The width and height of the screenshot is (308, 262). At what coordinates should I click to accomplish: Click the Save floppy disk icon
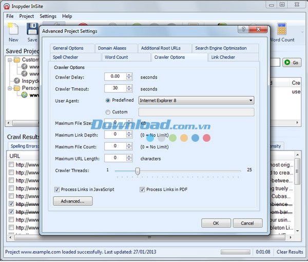32,31
